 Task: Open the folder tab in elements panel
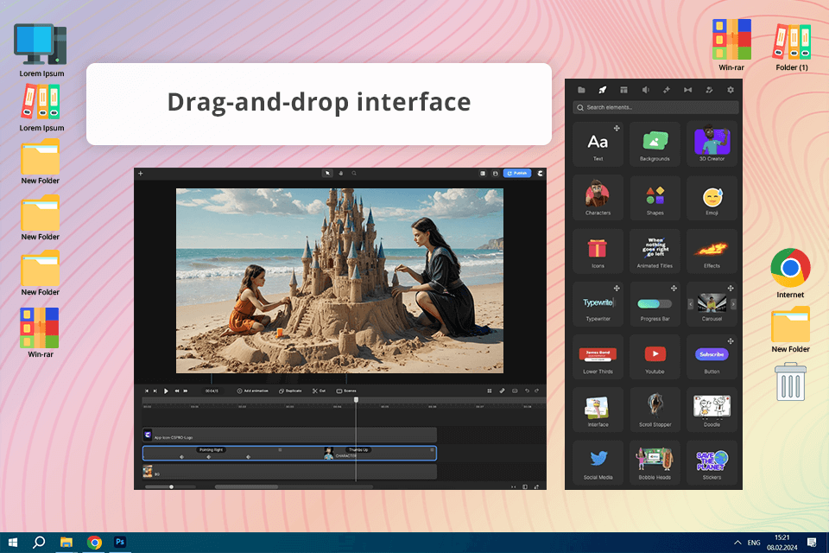[x=581, y=90]
